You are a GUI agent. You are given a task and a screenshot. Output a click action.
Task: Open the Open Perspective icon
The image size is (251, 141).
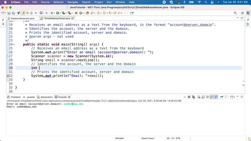(x=242, y=13)
